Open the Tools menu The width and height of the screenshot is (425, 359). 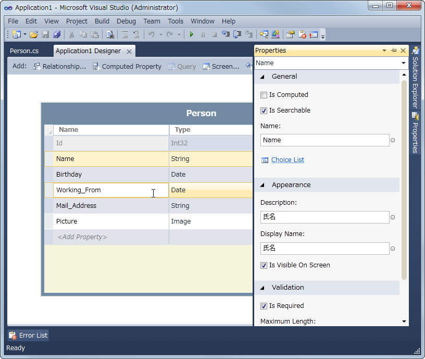176,21
